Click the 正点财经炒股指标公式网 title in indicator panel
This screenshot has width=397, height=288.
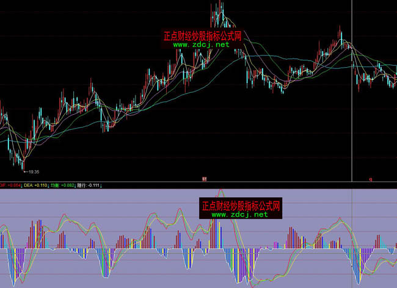pos(240,205)
